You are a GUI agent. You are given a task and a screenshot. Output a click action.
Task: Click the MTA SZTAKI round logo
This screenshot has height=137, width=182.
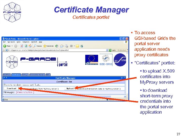tap(120, 60)
